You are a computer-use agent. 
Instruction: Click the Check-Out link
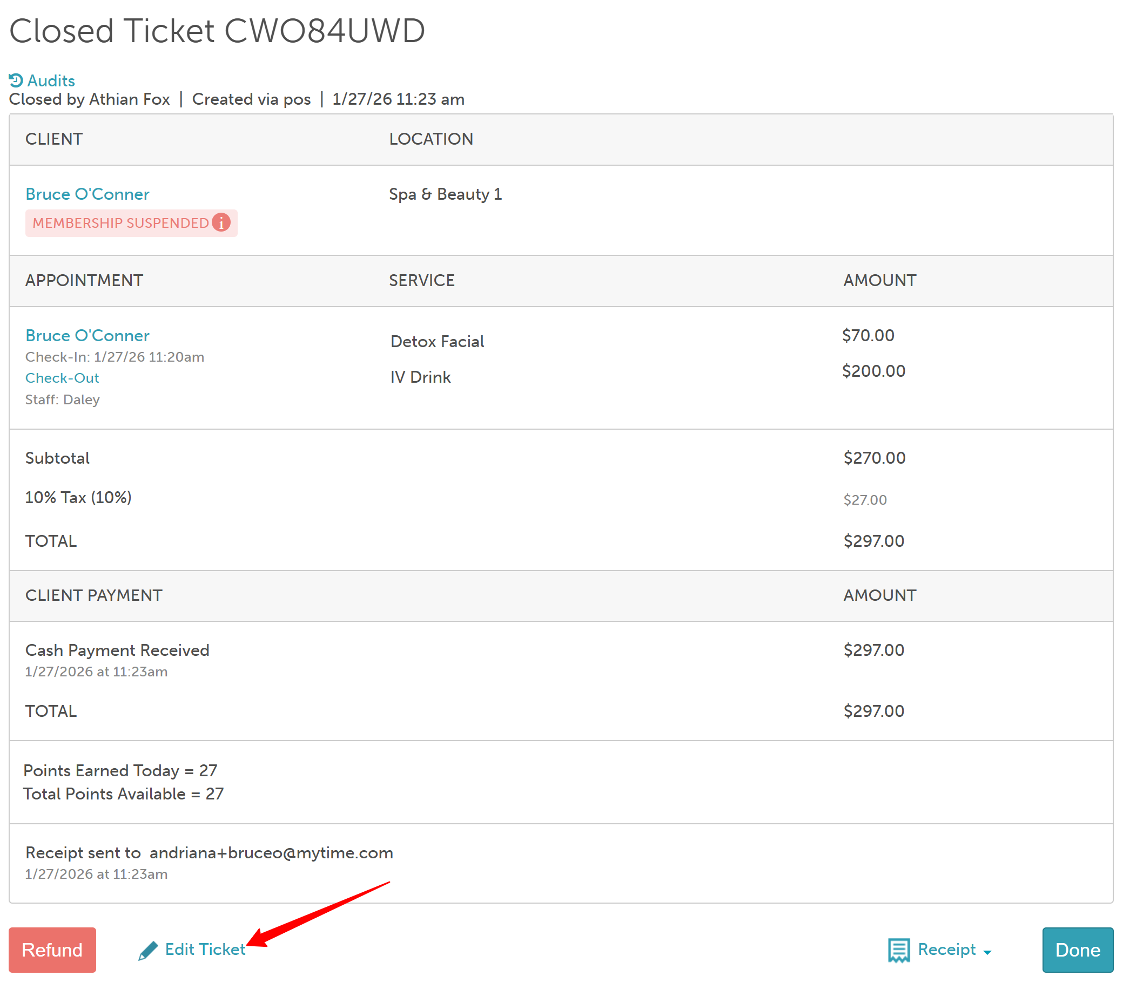click(62, 378)
